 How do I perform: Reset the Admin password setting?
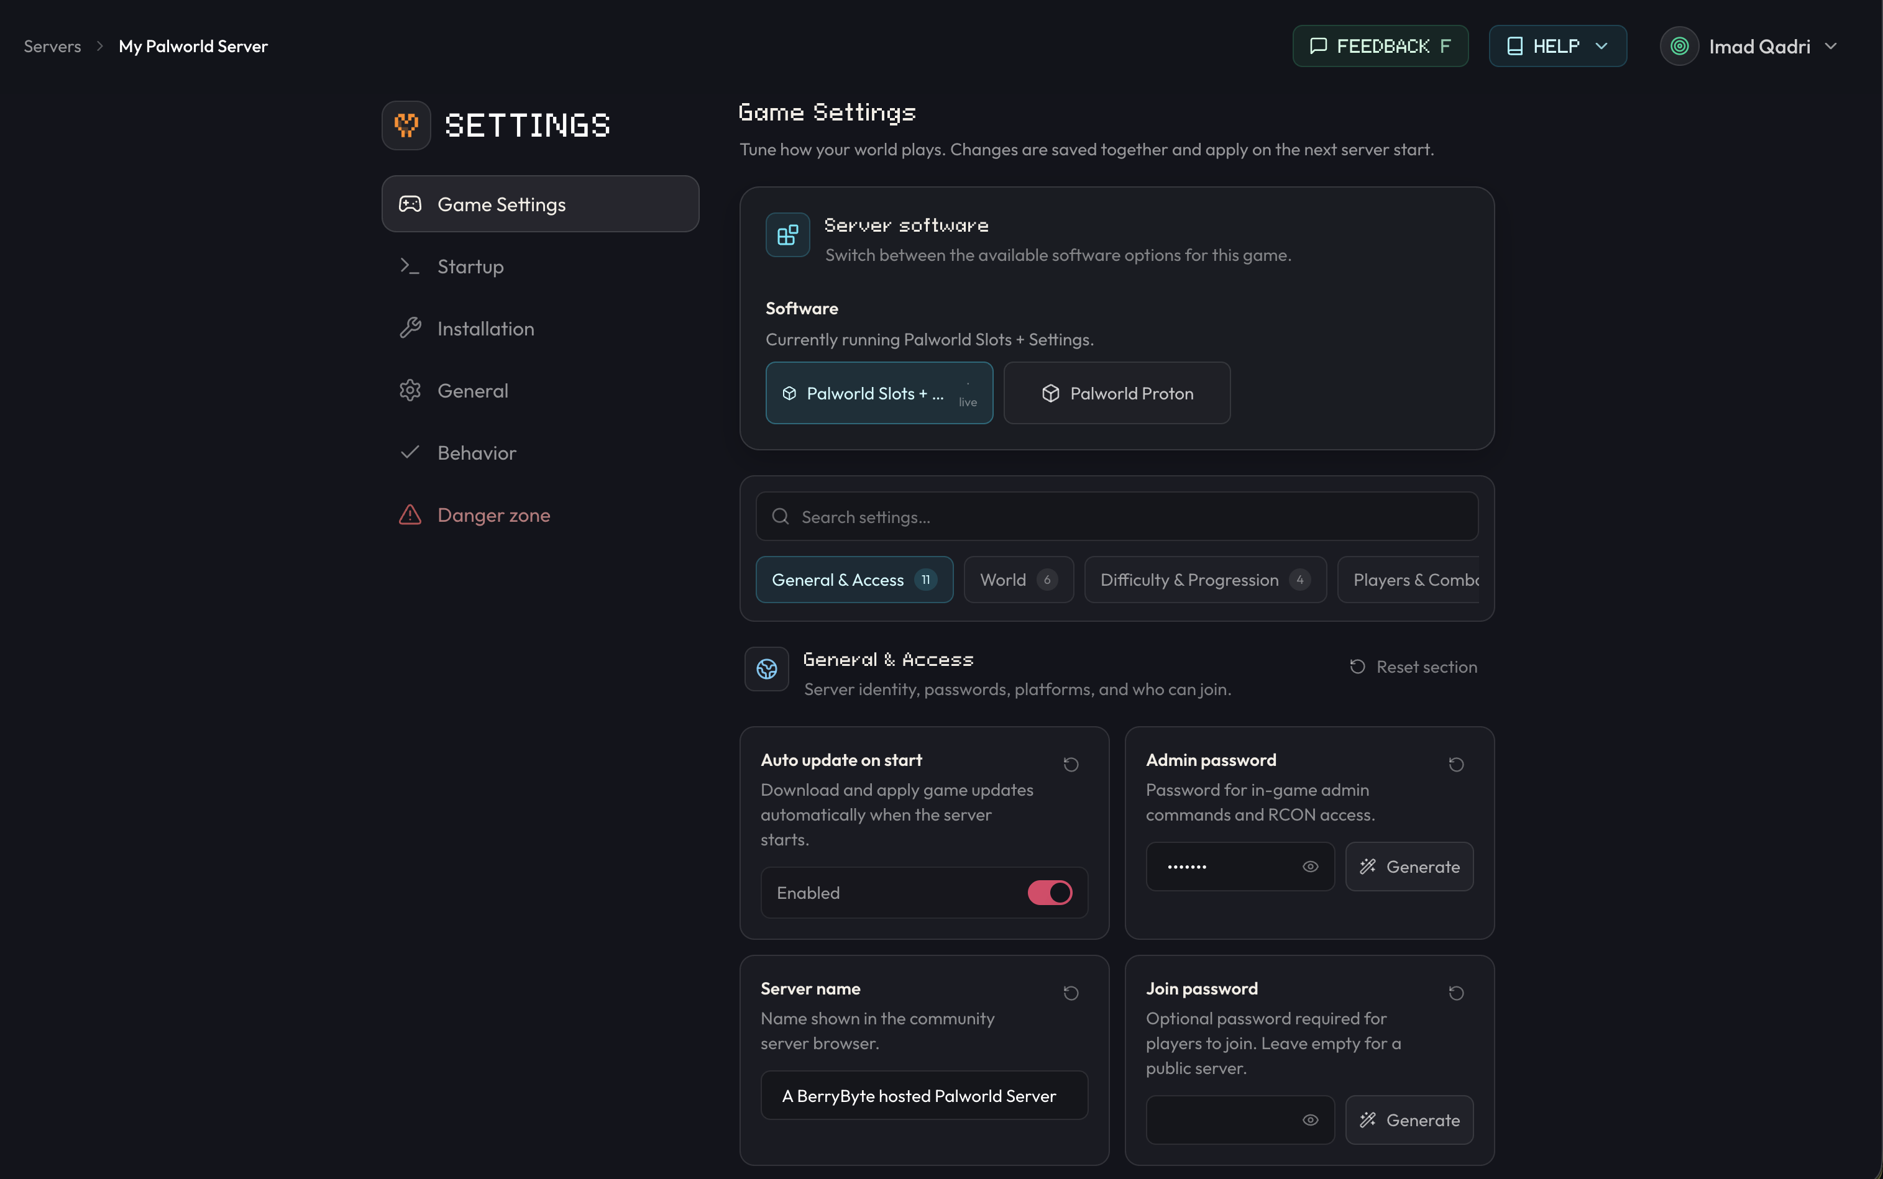point(1455,764)
